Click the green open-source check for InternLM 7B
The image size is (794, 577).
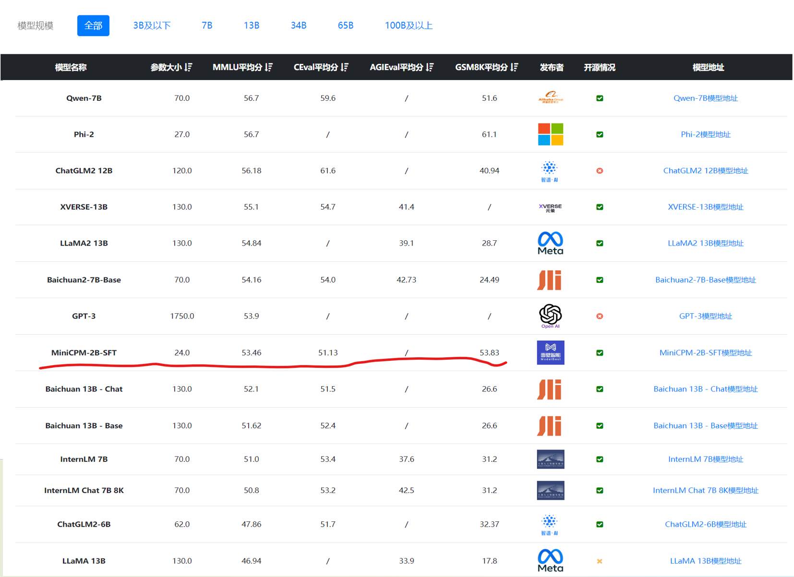click(600, 459)
